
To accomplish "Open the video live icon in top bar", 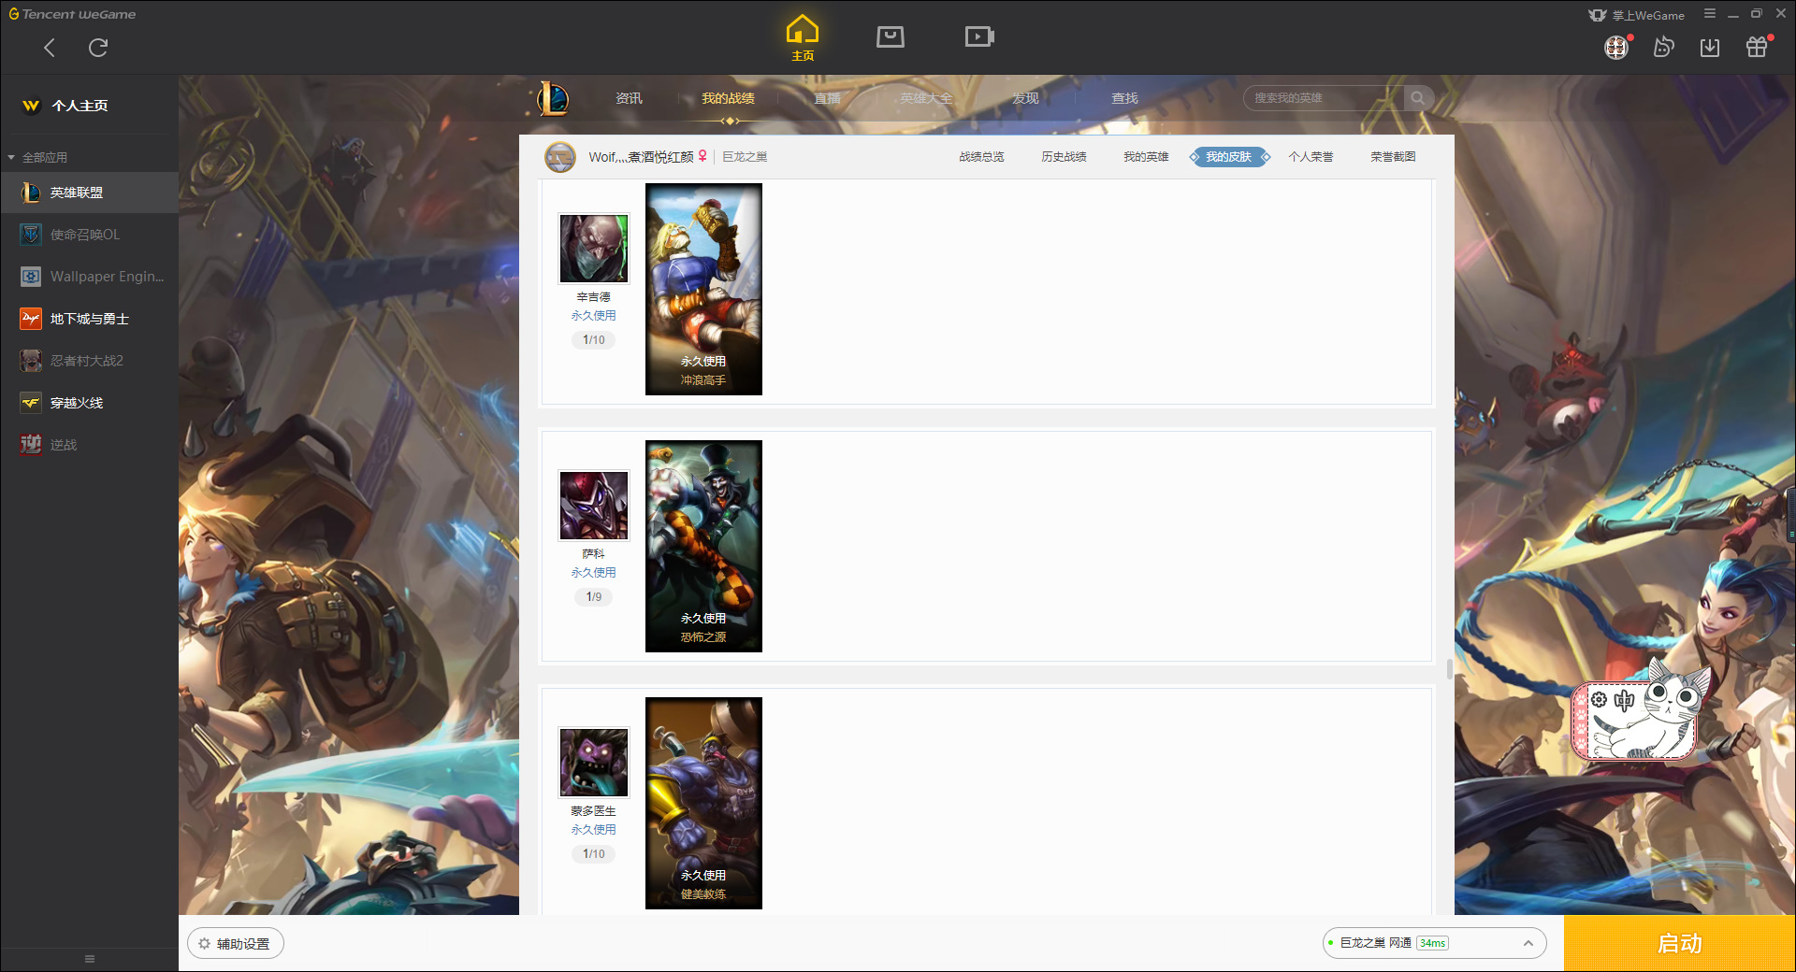I will click(979, 36).
